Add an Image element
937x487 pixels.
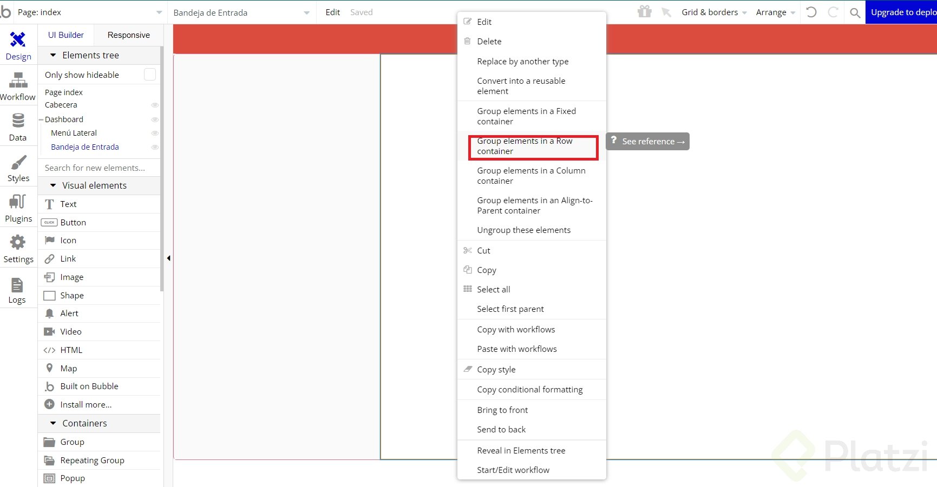pos(99,277)
